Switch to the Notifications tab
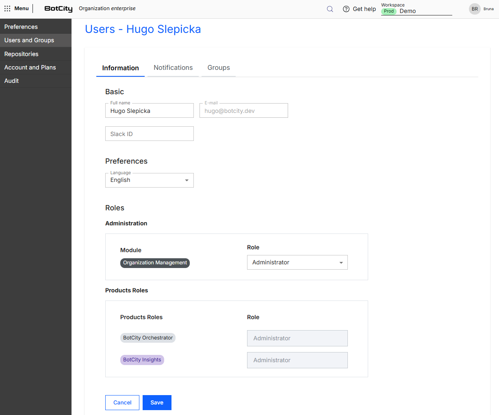 173,68
